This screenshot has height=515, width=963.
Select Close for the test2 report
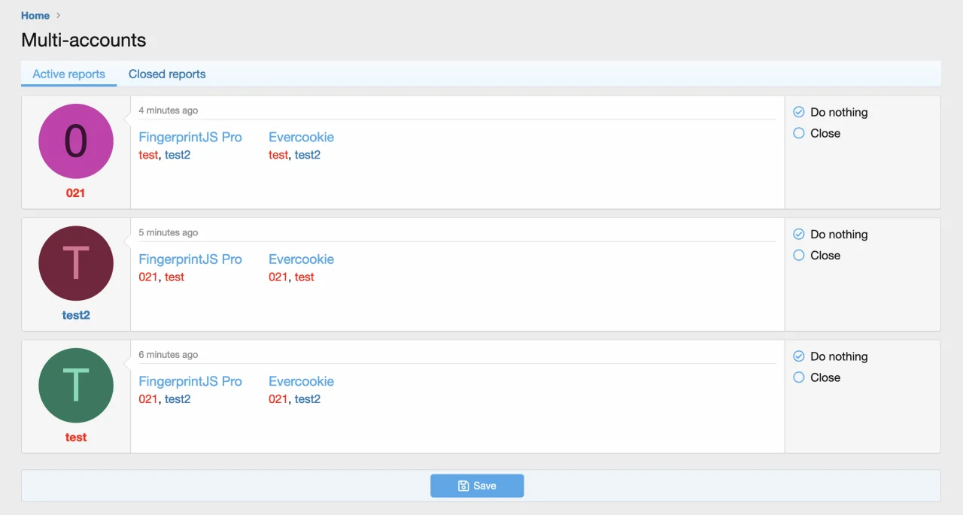coord(799,256)
